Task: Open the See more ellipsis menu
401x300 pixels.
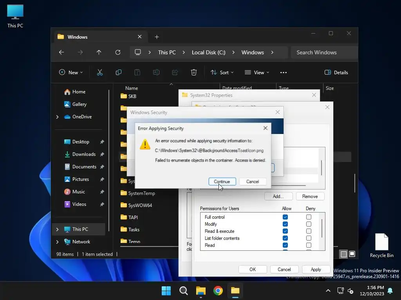Action: 284,72
